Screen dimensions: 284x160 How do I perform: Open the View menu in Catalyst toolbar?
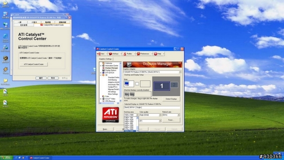pos(102,54)
